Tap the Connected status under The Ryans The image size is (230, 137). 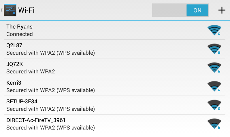click(x=20, y=34)
